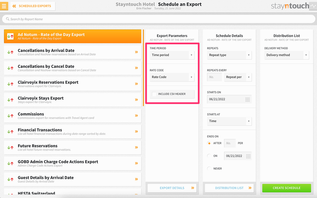Open the Repeat per dropdown
Viewport: 317px width, 198px height.
tap(238, 77)
